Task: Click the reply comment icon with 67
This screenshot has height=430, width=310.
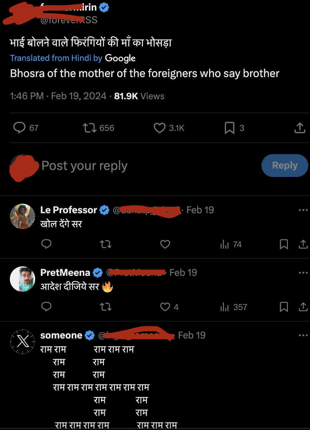Action: tap(19, 128)
